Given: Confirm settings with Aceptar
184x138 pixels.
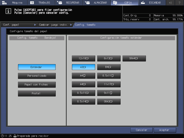Looking at the screenshot, I should (165, 130).
